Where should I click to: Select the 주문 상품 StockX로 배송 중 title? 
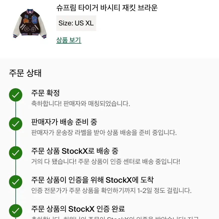tap(75, 151)
